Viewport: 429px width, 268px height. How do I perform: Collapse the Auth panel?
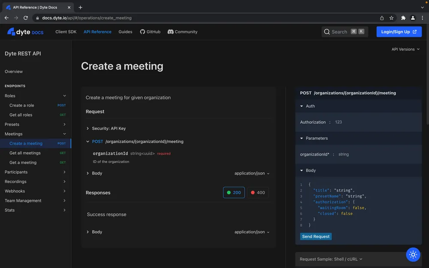pyautogui.click(x=358, y=106)
